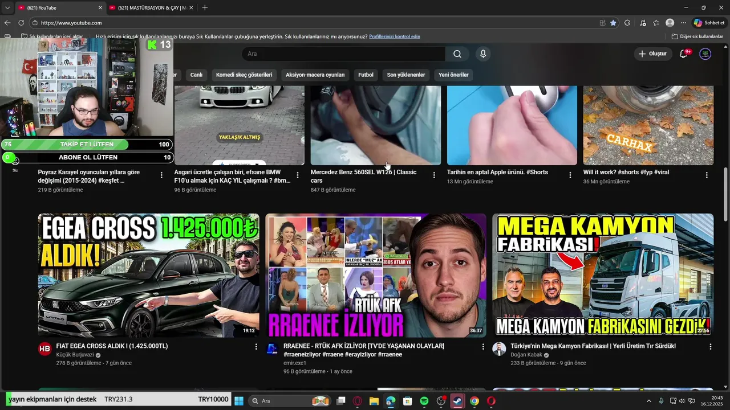The image size is (730, 410).
Task: Open options menu for RRAENEE RTÜK AFK video
Action: (x=483, y=346)
